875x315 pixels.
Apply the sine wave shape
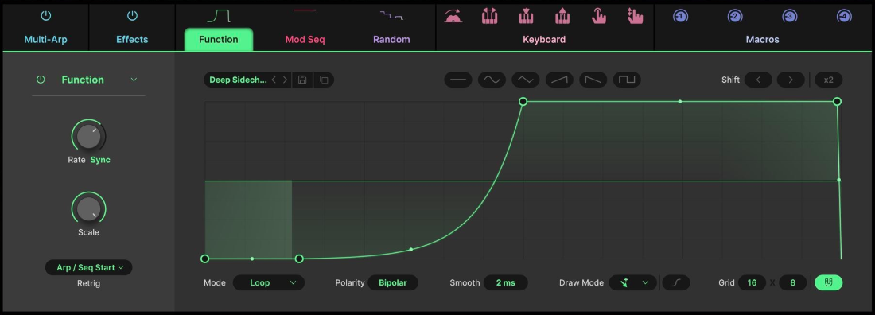492,80
